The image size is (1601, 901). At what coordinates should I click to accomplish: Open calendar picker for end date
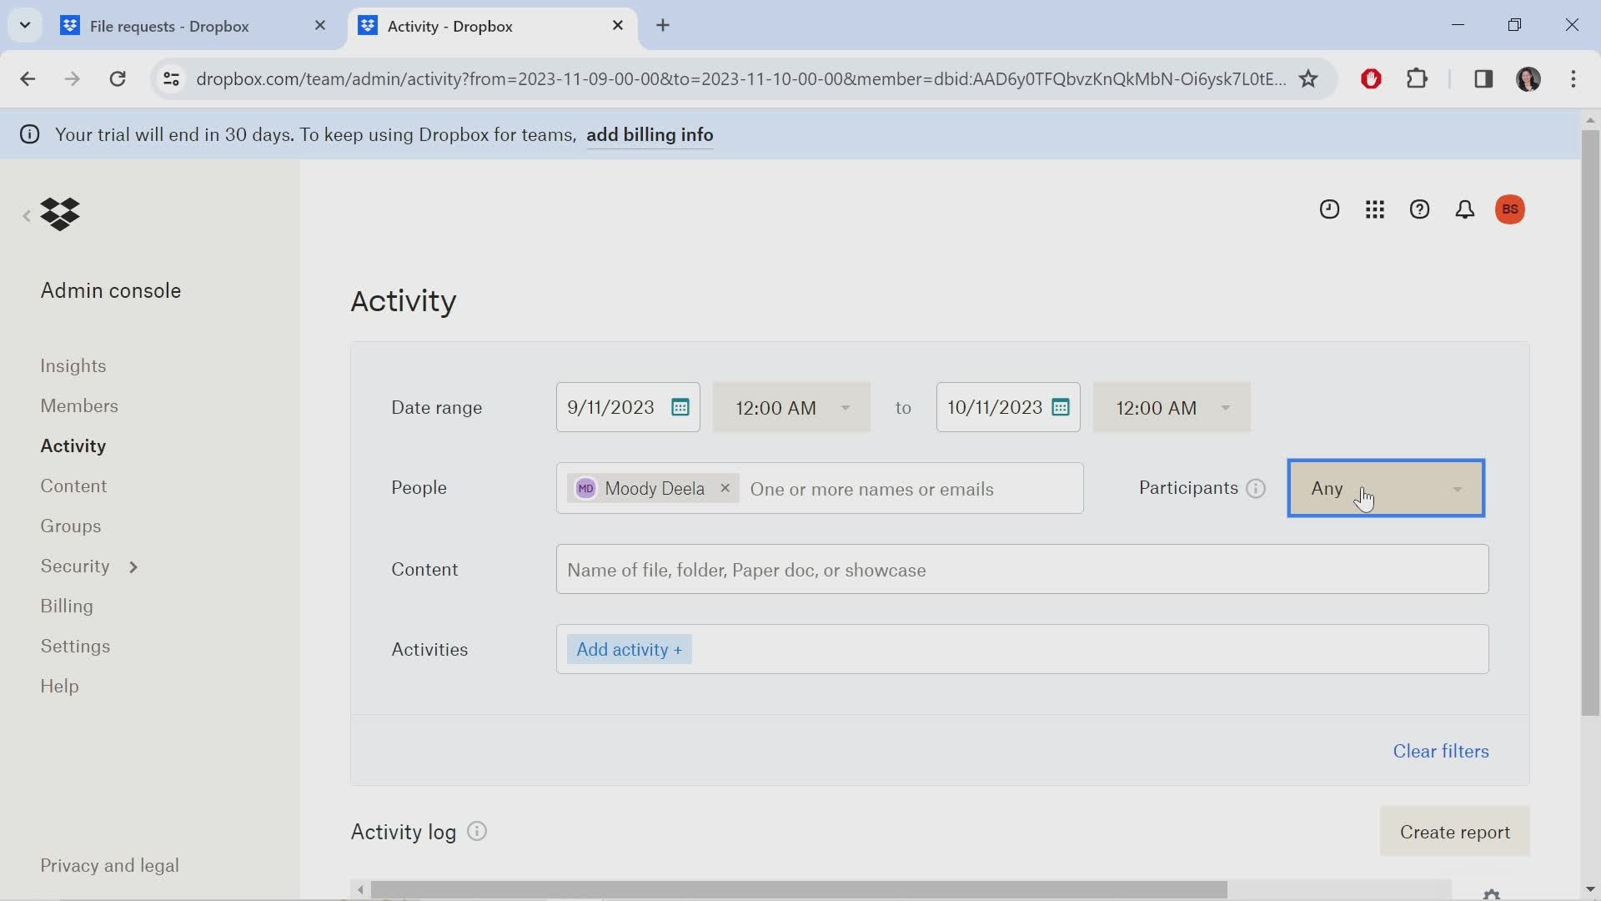pyautogui.click(x=1061, y=407)
